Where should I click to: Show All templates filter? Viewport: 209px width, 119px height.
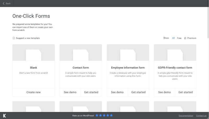pyautogui.click(x=173, y=38)
